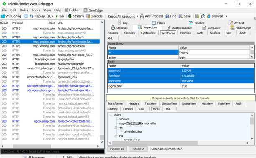Switch to the Log tab
This screenshot has height=158, width=256.
click(x=123, y=23)
